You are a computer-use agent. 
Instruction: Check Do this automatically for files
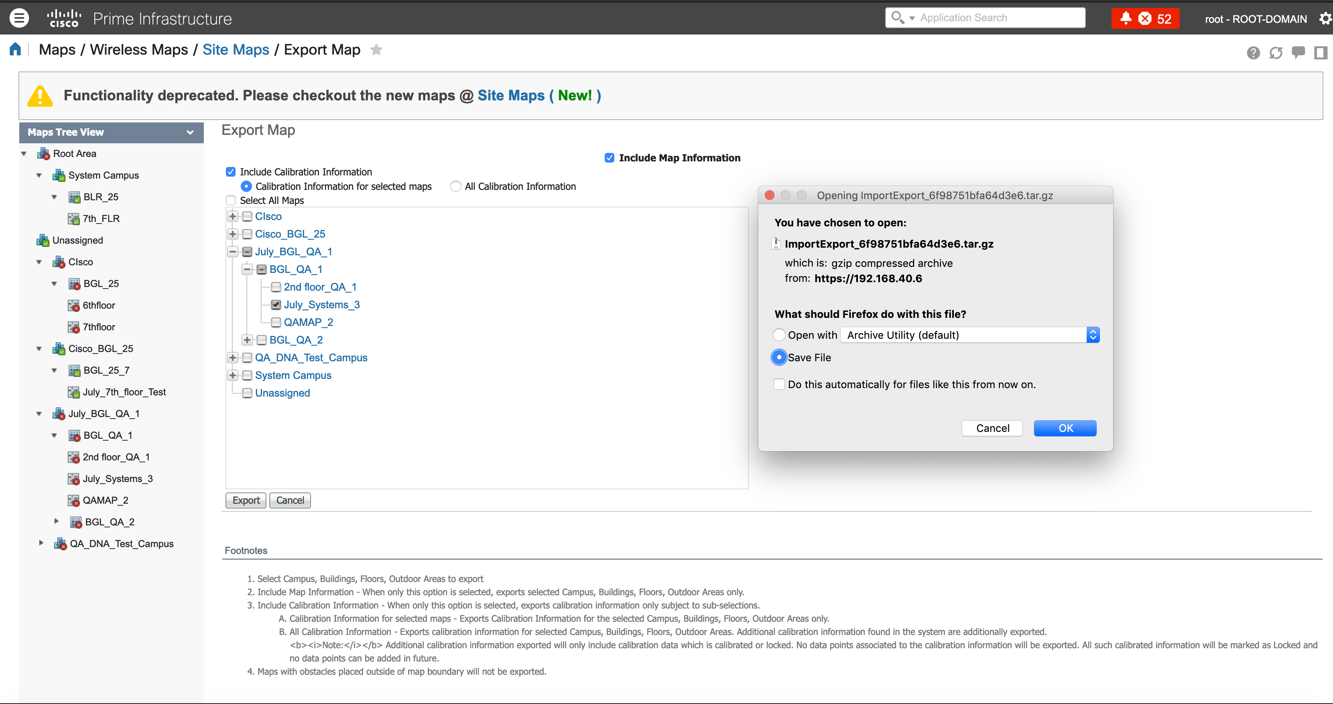point(779,385)
